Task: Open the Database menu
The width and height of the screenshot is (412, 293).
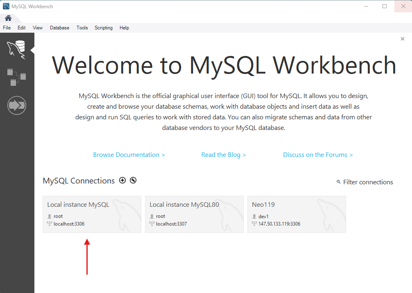Action: coord(59,28)
